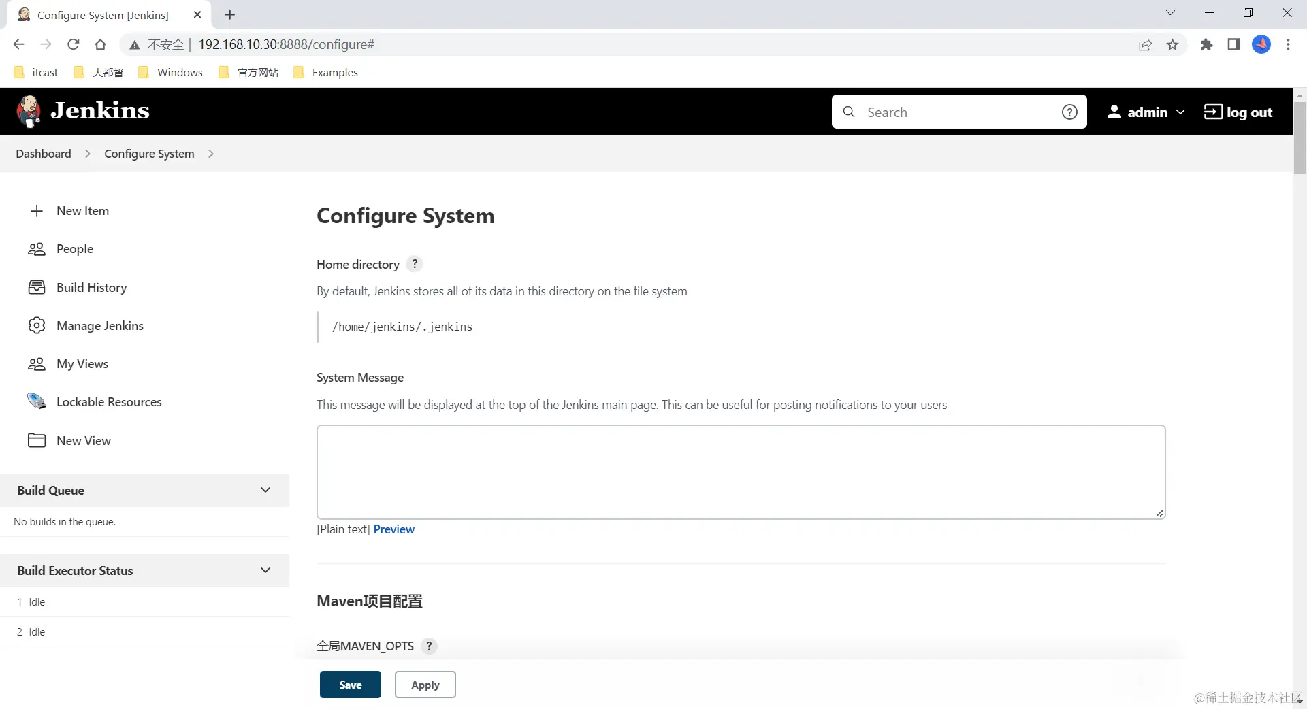
Task: Collapse the Build Executor Status panel
Action: point(265,570)
